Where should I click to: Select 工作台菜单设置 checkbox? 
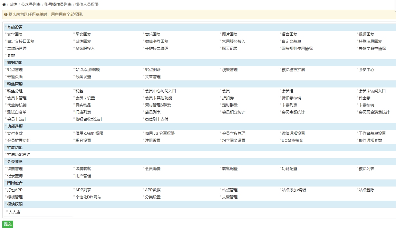357,132
